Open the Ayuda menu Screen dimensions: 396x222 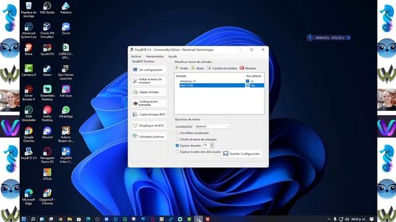(x=173, y=56)
